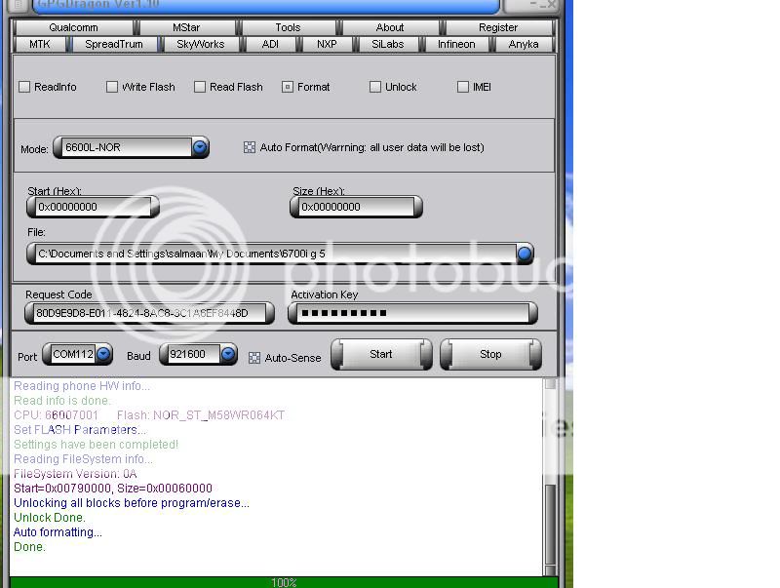This screenshot has width=780, height=588.
Task: Tick the IMEI checkbox
Action: point(462,87)
